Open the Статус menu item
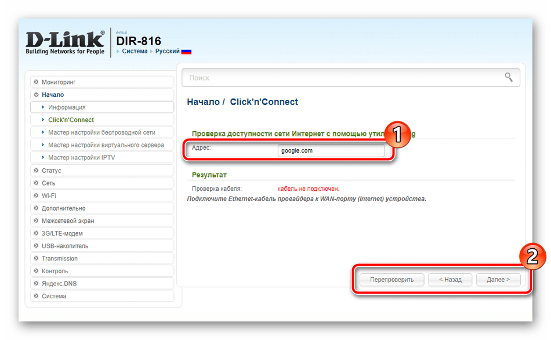This screenshot has width=551, height=340. [x=102, y=171]
